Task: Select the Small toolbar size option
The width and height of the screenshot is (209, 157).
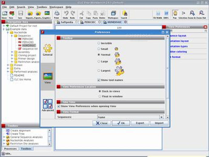Action: pyautogui.click(x=99, y=49)
